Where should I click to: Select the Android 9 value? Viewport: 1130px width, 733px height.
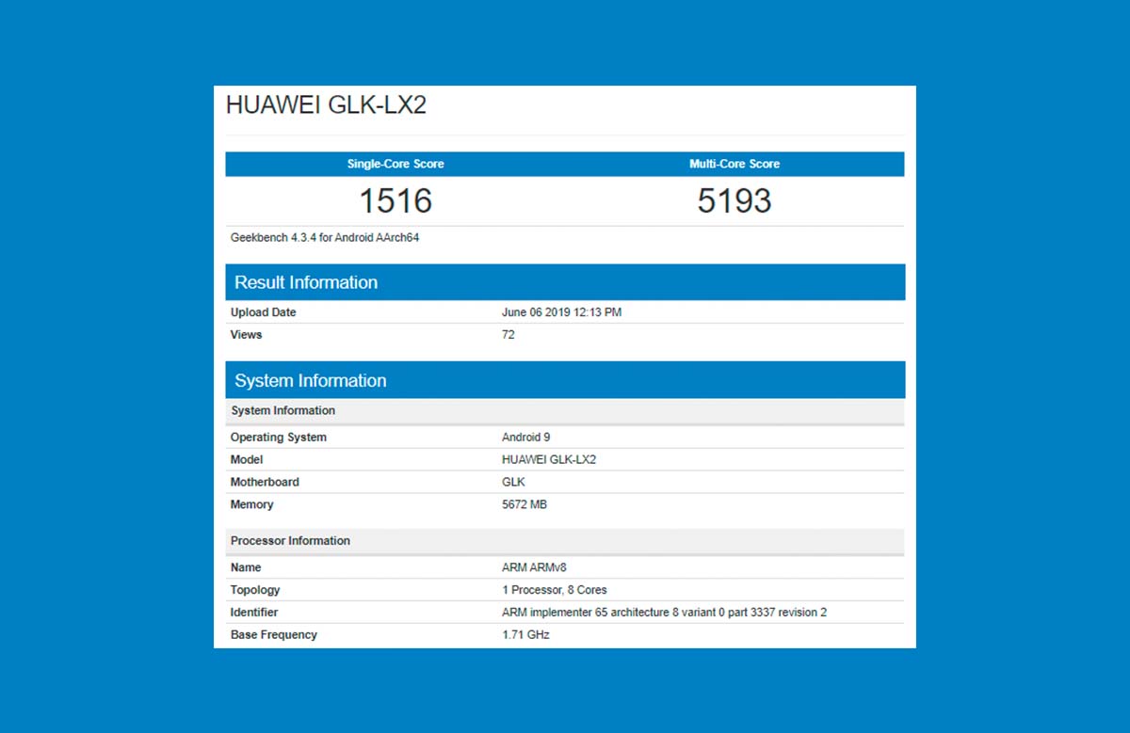tap(526, 438)
